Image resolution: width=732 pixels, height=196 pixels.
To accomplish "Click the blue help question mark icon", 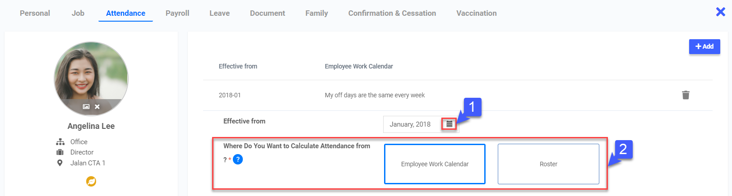I will point(238,159).
